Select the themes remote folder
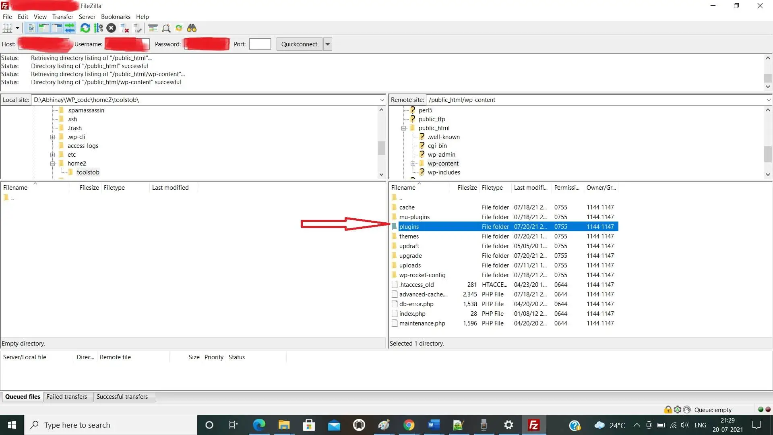The width and height of the screenshot is (773, 435). tap(409, 236)
